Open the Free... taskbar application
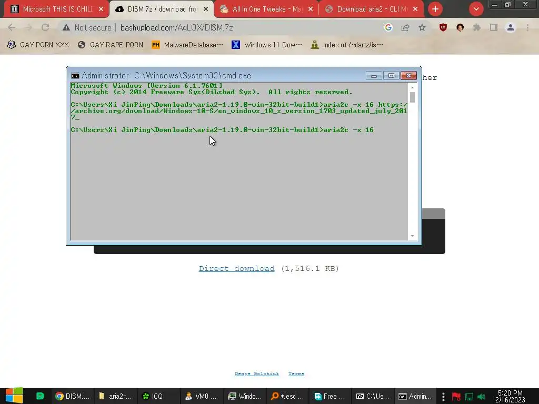 coord(330,396)
